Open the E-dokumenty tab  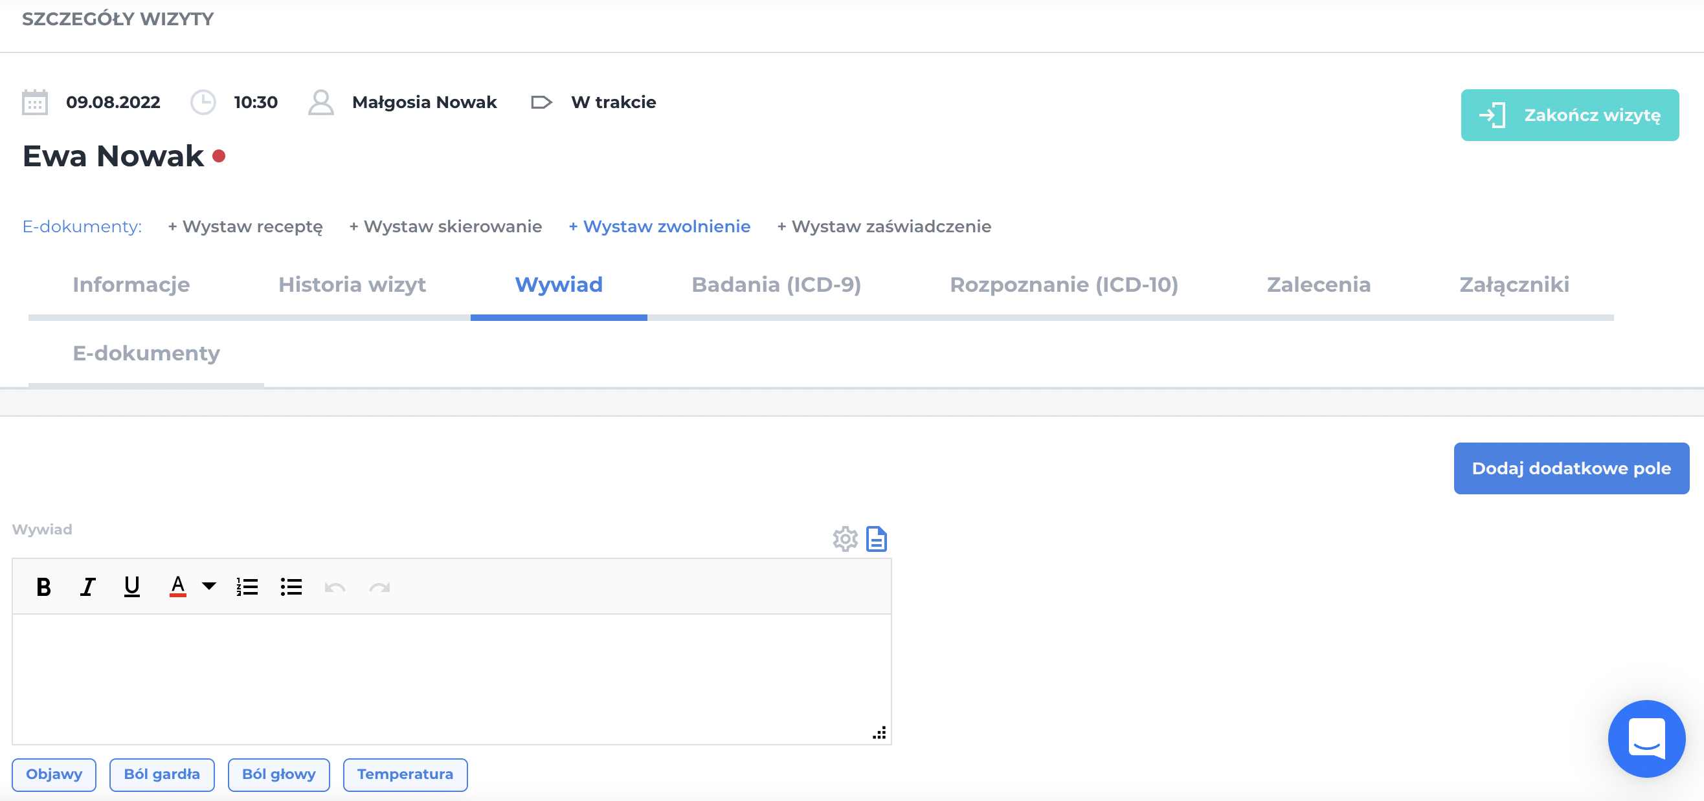146,353
